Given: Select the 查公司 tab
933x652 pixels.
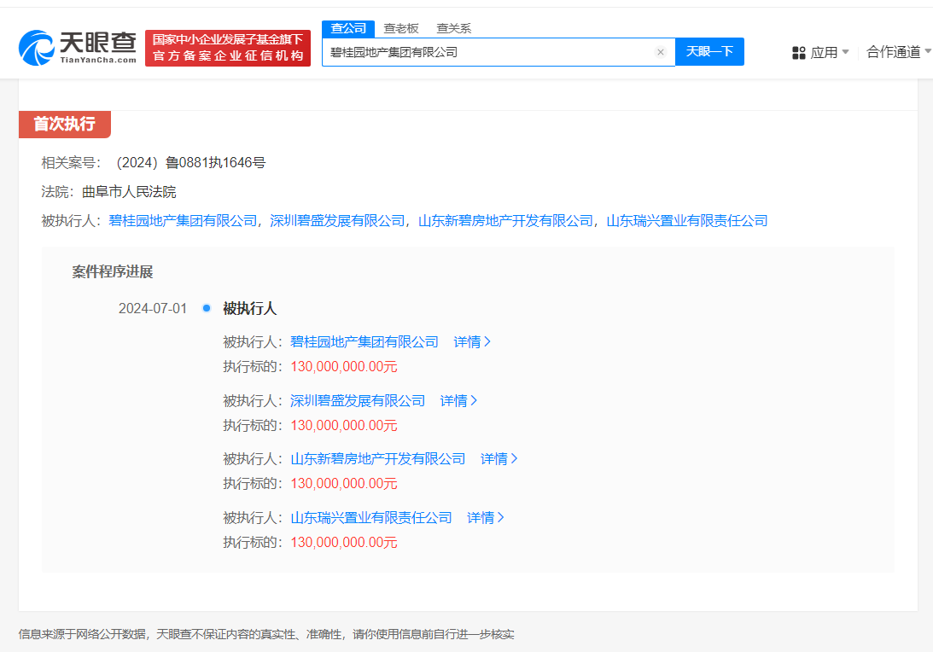Looking at the screenshot, I should [347, 27].
